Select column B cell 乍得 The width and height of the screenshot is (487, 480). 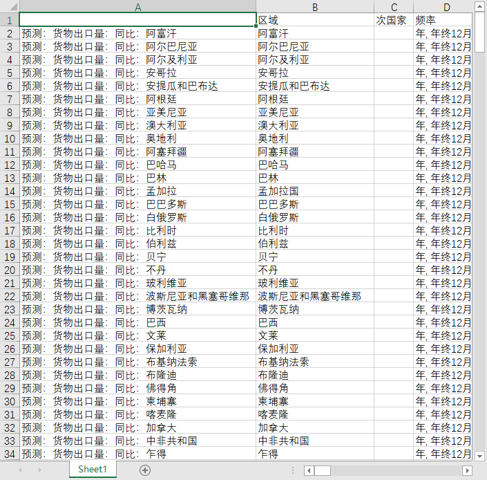[x=315, y=454]
